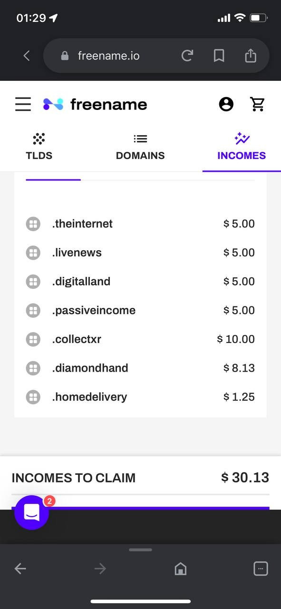Bookmark the page via the bookmark icon
The width and height of the screenshot is (281, 609).
pyautogui.click(x=219, y=56)
